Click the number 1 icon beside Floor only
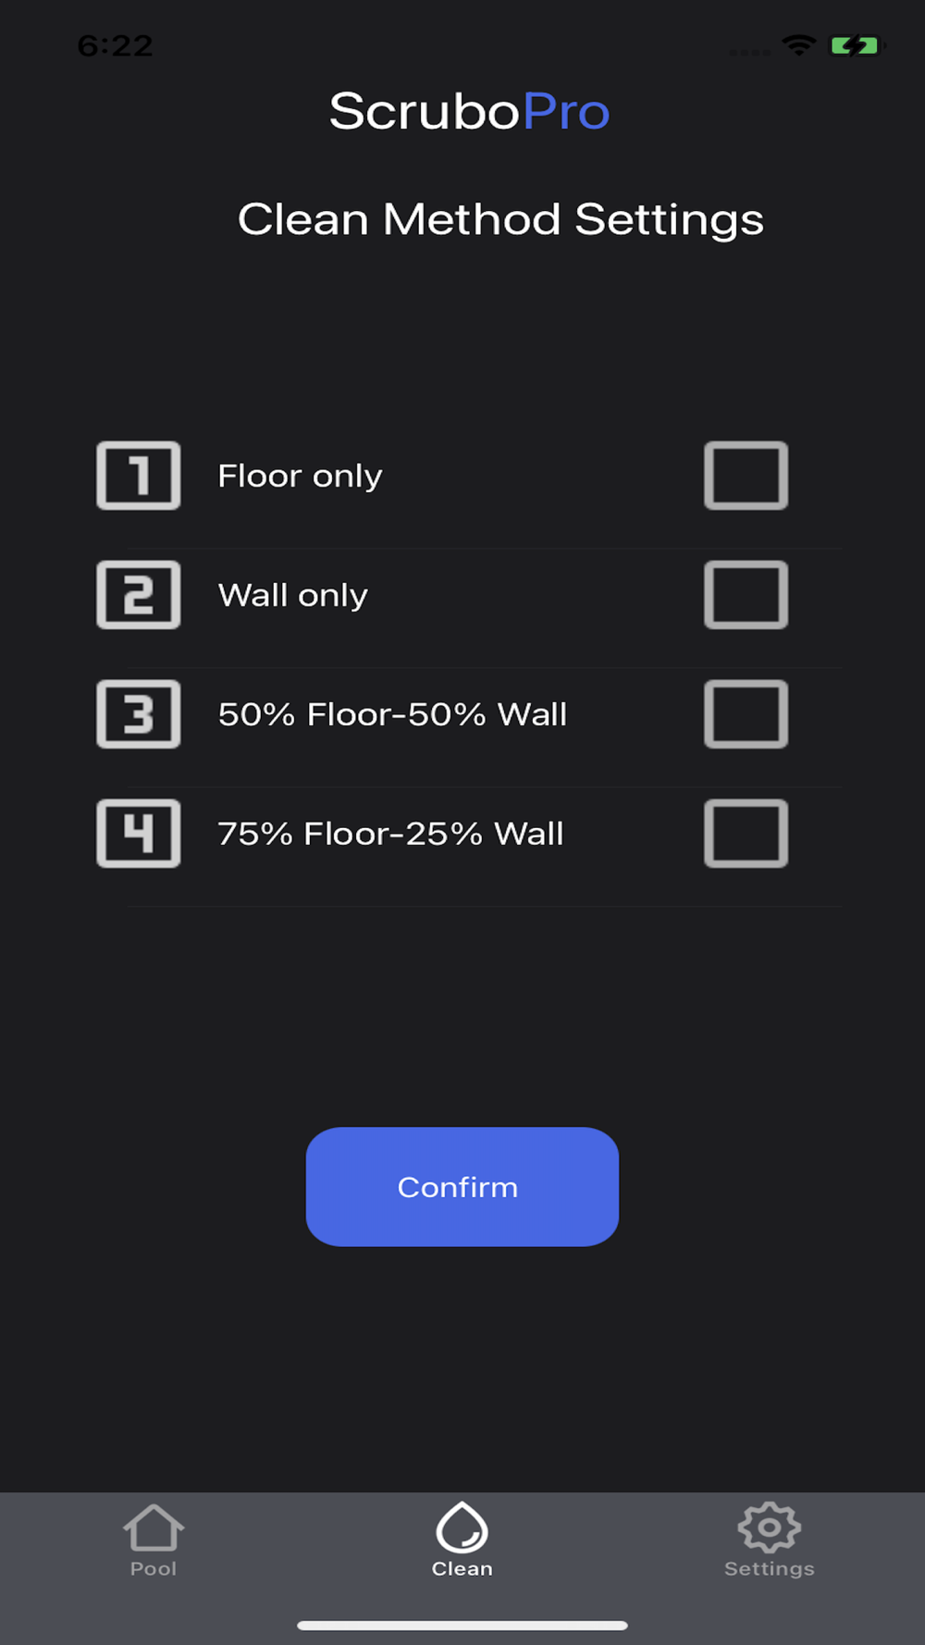 click(x=139, y=476)
